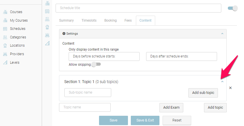This screenshot has height=126, width=244.
Task: Open the Fees tab
Action: pos(128,20)
